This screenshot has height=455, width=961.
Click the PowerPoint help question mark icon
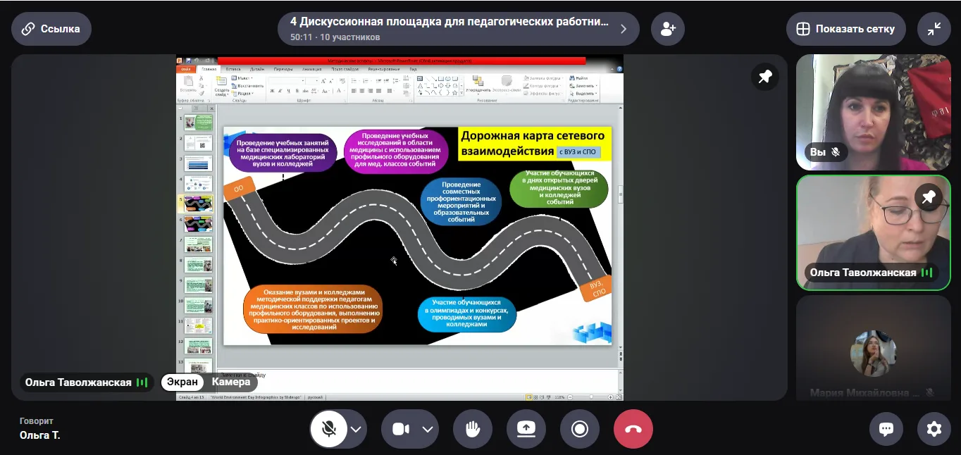click(x=619, y=69)
